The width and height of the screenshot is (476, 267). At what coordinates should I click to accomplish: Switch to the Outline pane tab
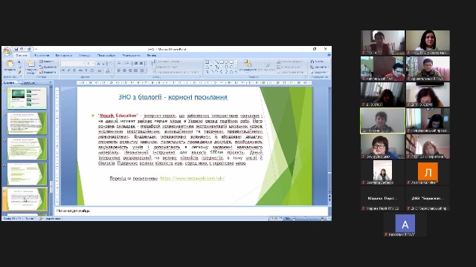pyautogui.click(x=28, y=82)
